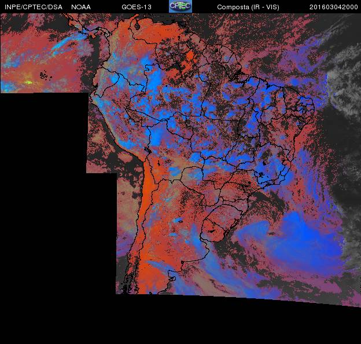Click the NOAA label
This screenshot has height=344, width=361.
(x=81, y=7)
